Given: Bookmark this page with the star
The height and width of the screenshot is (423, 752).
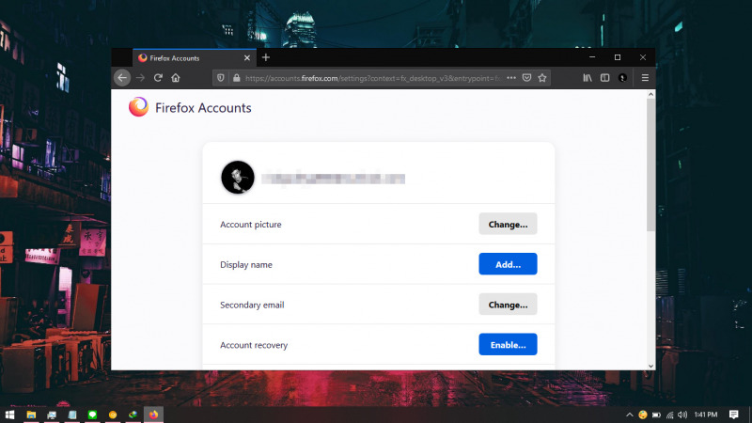Looking at the screenshot, I should click(542, 78).
